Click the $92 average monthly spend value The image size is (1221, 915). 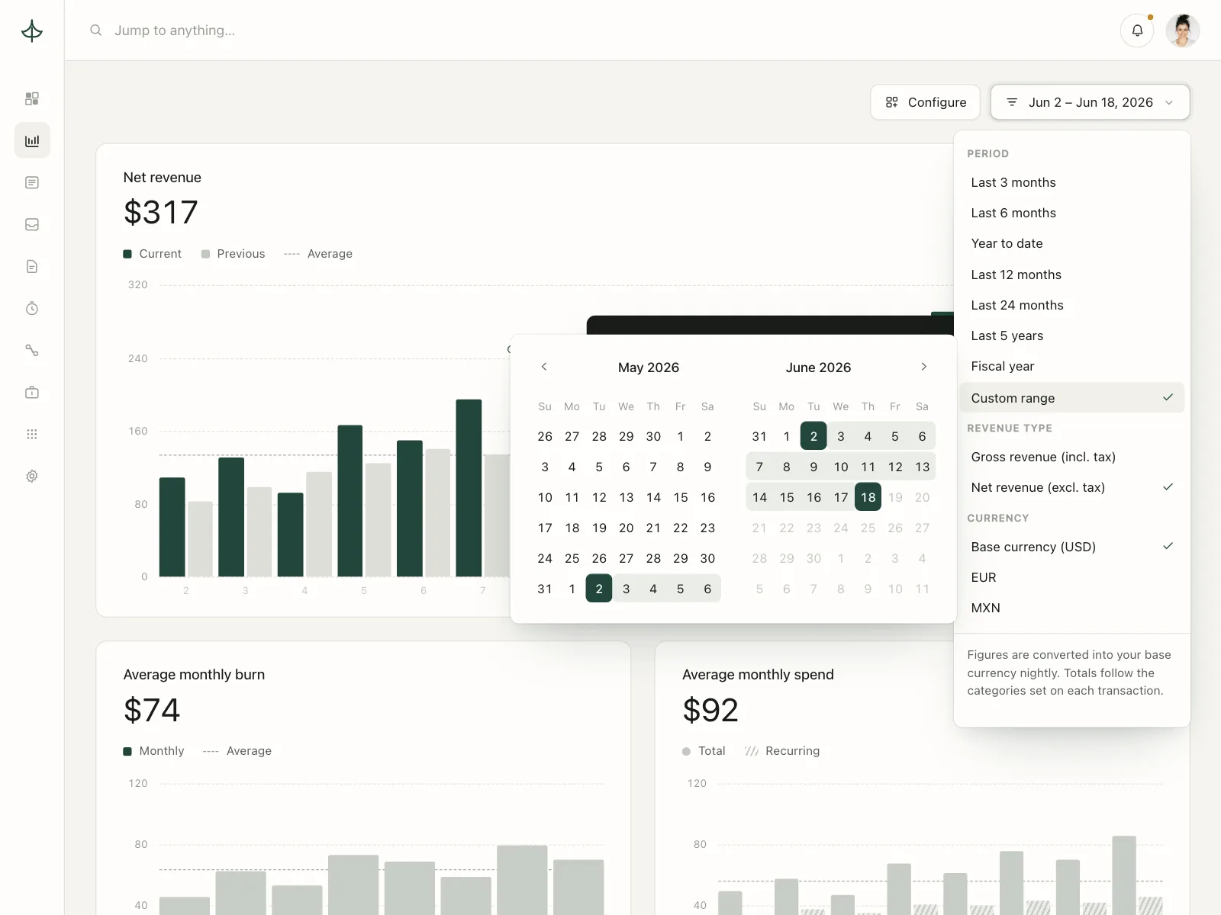pyautogui.click(x=710, y=710)
